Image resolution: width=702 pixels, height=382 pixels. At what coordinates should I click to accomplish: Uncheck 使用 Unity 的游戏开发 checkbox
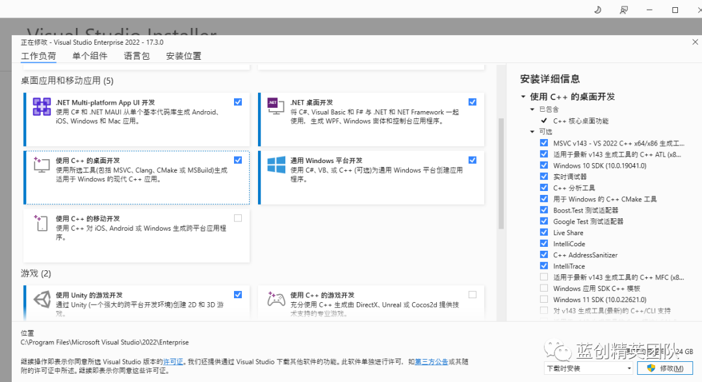(x=238, y=295)
